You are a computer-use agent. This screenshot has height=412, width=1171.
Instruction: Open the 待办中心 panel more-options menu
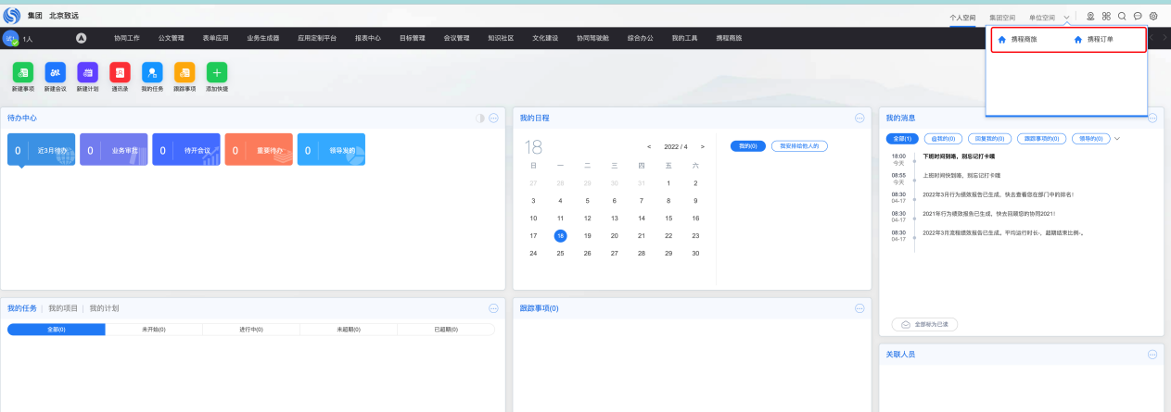click(494, 119)
